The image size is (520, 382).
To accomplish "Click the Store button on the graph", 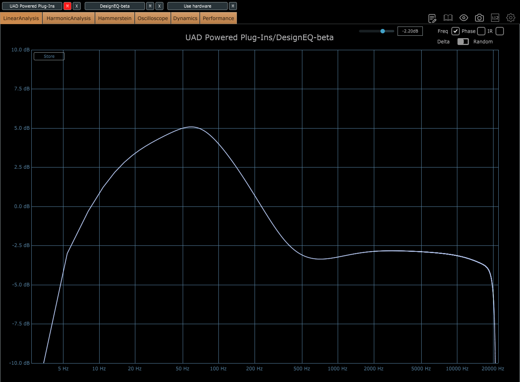I will (49, 56).
